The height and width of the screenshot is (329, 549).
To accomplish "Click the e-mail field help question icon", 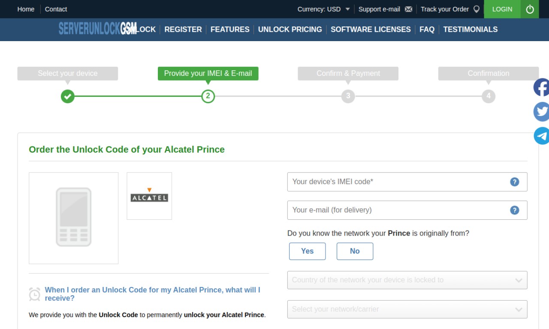I will click(515, 210).
